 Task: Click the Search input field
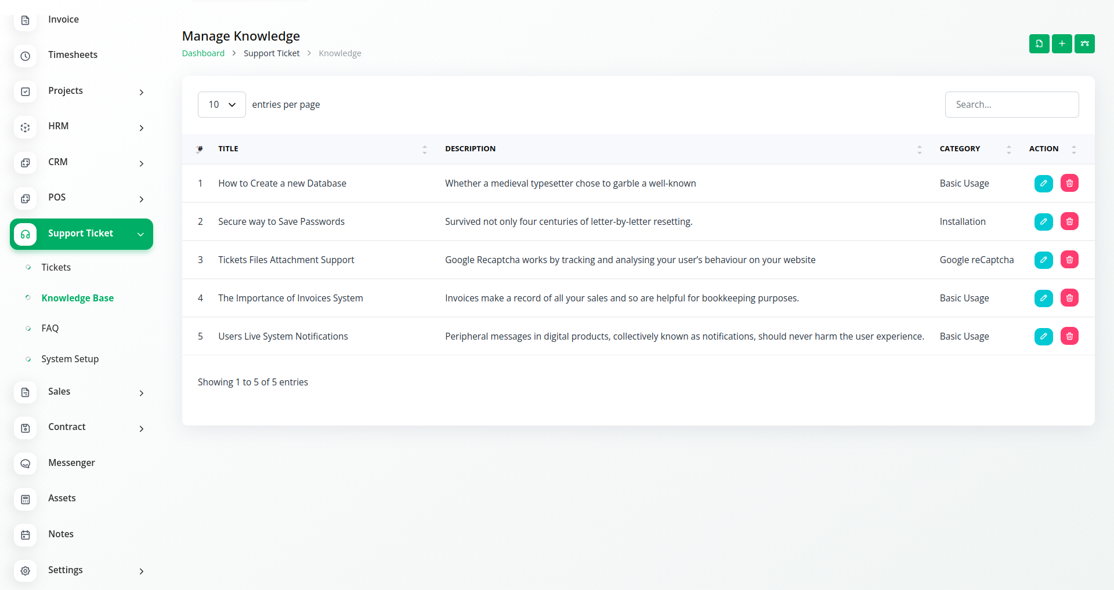(x=1011, y=104)
